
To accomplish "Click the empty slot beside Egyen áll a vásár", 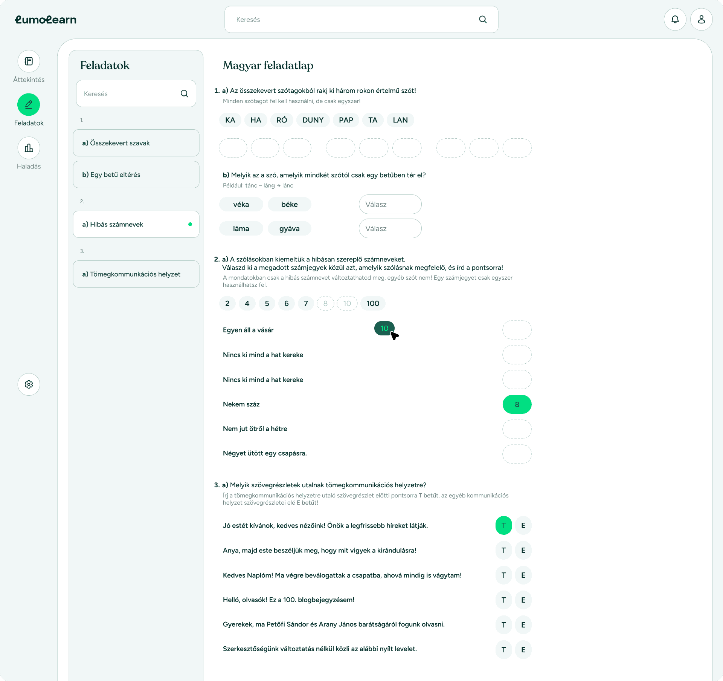I will (517, 330).
